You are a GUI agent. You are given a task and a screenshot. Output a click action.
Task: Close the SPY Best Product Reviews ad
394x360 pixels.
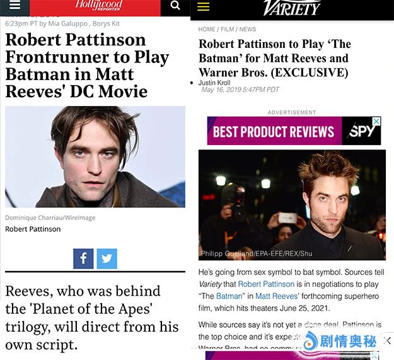point(376,121)
